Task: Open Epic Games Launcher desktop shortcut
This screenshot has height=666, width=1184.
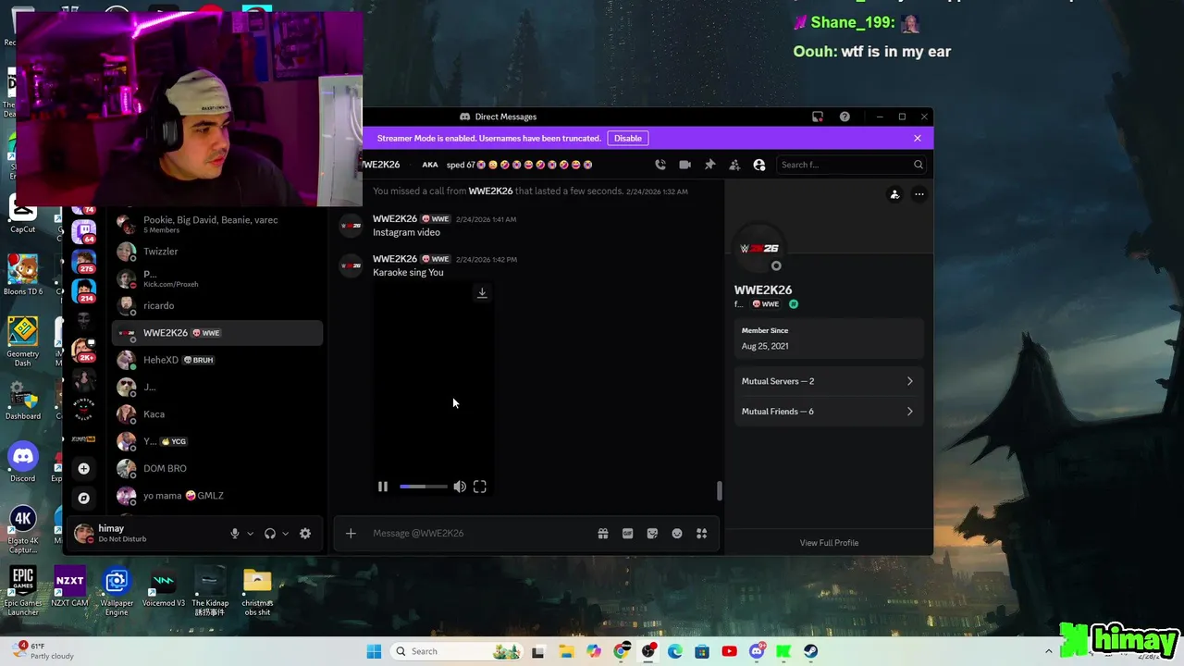Action: pos(23,592)
